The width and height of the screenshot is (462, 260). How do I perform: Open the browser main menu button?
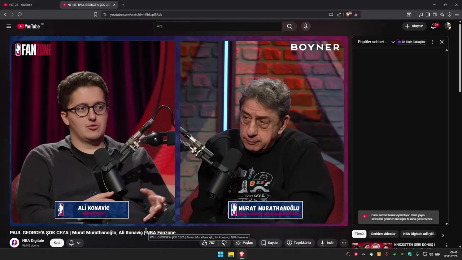click(457, 14)
